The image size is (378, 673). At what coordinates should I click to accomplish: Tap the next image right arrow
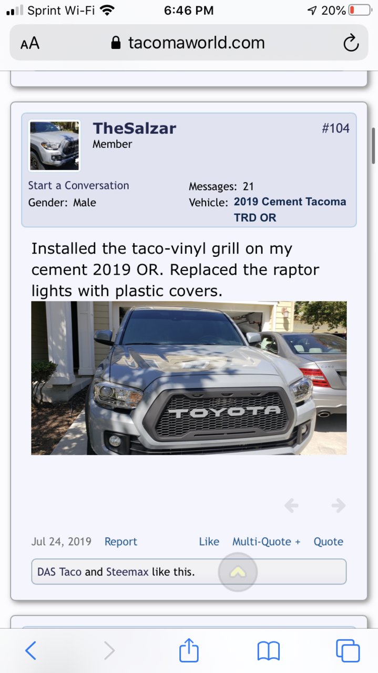pos(338,506)
